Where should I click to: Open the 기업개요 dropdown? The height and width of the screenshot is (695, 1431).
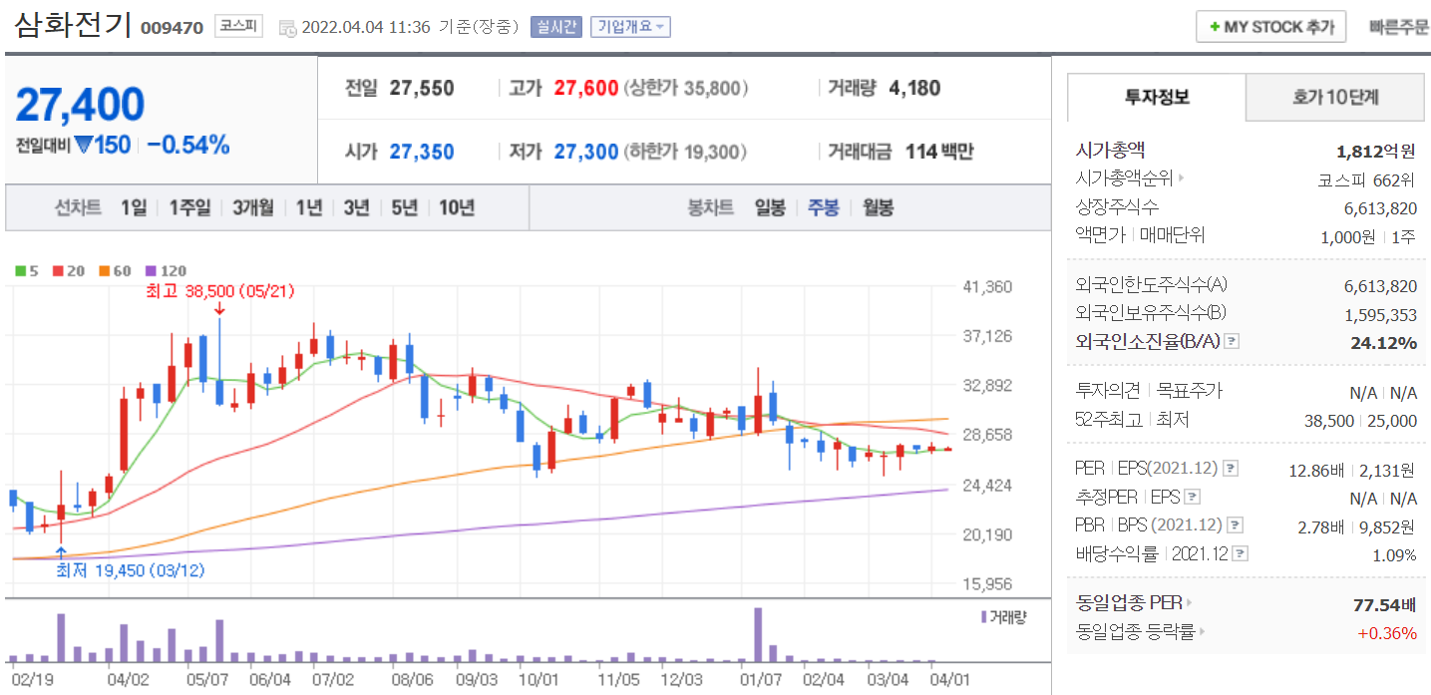coord(630,27)
